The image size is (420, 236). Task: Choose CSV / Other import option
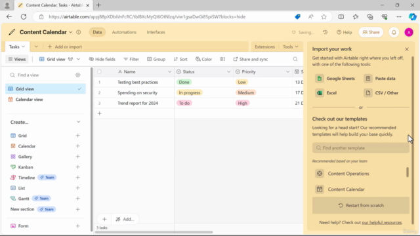(381, 93)
